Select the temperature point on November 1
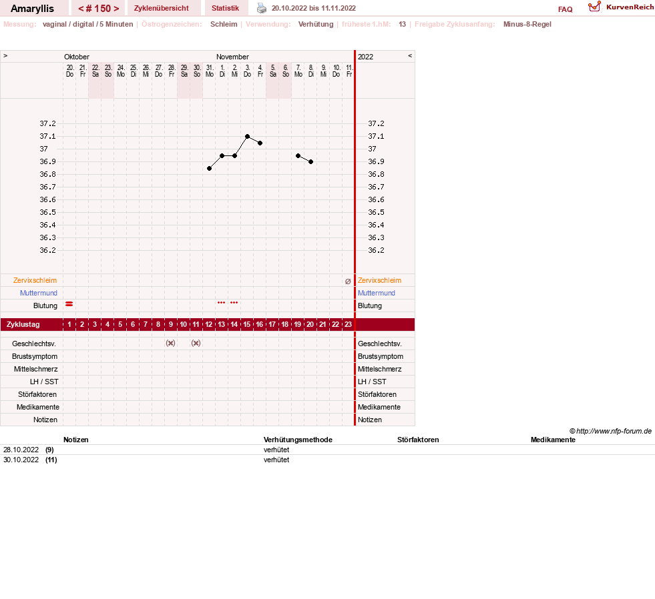Image resolution: width=655 pixels, height=599 pixels. (222, 155)
